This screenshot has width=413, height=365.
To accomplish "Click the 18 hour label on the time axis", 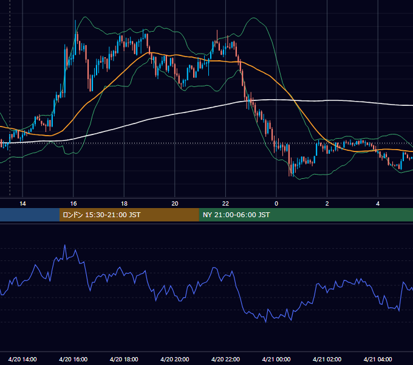I will click(124, 204).
